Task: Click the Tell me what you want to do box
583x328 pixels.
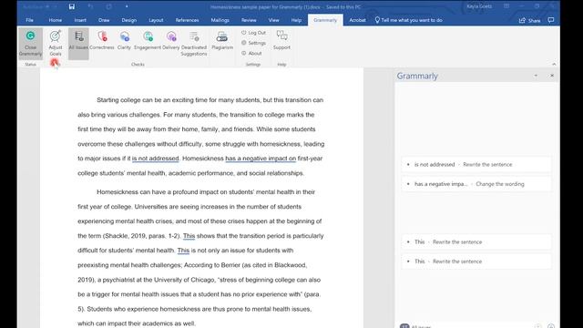Action: [409, 20]
